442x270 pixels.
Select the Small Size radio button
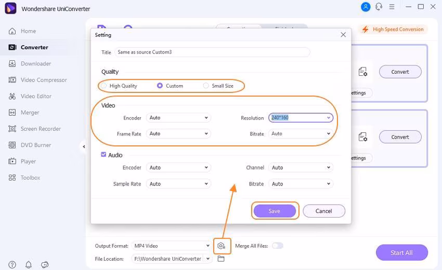point(206,86)
